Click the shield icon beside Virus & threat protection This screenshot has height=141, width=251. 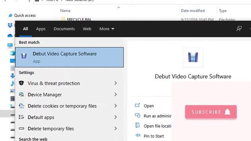21,83
